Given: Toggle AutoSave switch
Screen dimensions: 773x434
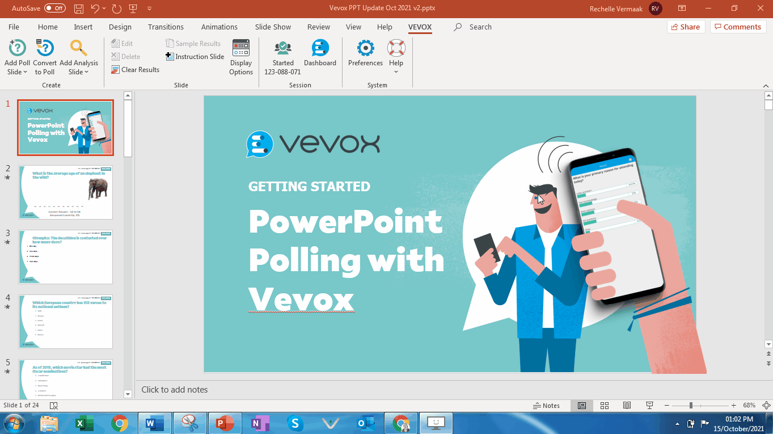Looking at the screenshot, I should pyautogui.click(x=55, y=9).
